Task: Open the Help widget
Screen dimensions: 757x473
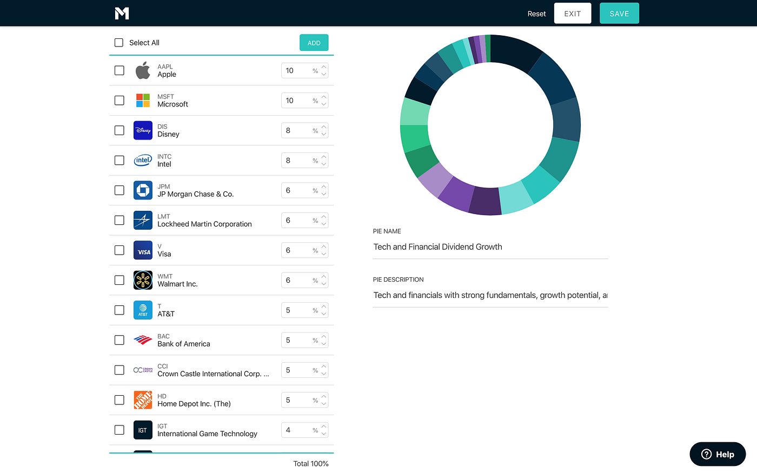Action: point(718,454)
